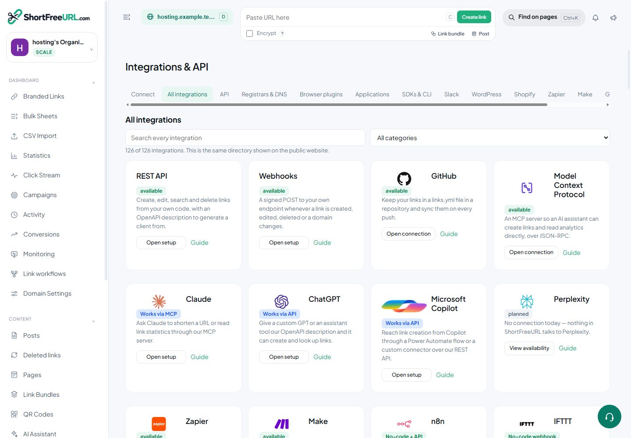Open the Browser plugins tab
This screenshot has height=438, width=631.
321,94
